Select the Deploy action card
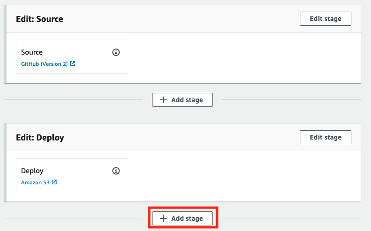The height and width of the screenshot is (231, 371). click(72, 175)
